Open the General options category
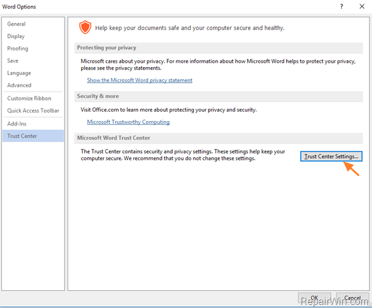Image resolution: width=372 pixels, height=308 pixels. pos(33,24)
